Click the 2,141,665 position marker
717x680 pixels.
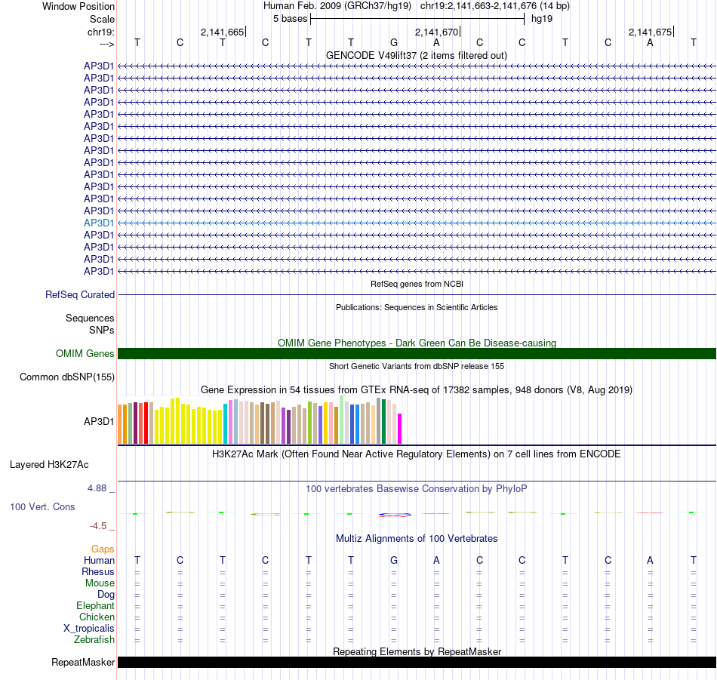[222, 32]
